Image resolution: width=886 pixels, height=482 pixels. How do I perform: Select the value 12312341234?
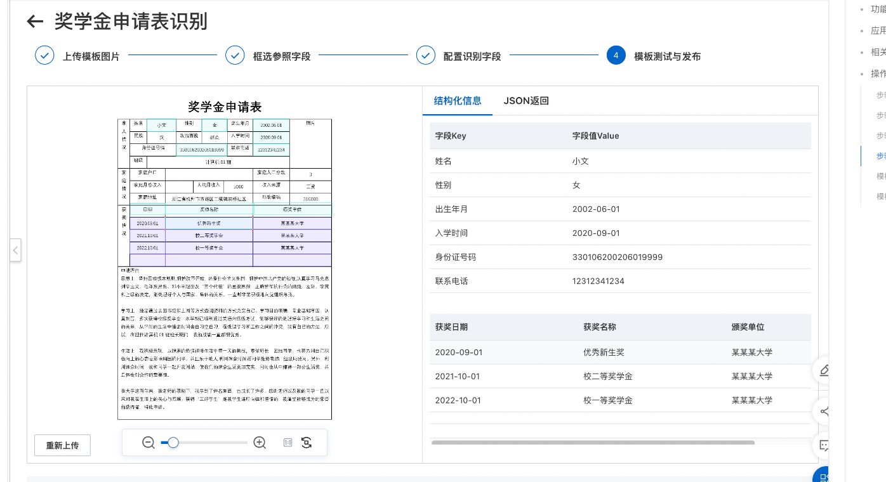click(598, 281)
